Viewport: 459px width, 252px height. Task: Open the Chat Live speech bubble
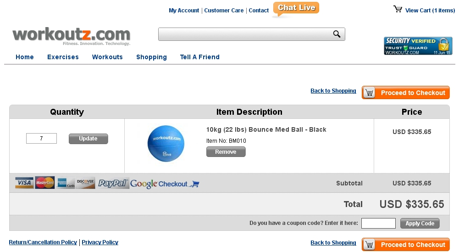(296, 9)
